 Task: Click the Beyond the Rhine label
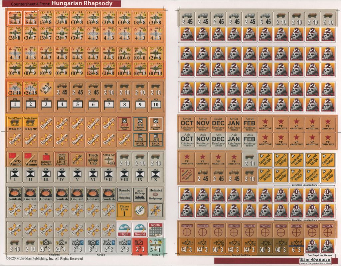tap(241, 255)
